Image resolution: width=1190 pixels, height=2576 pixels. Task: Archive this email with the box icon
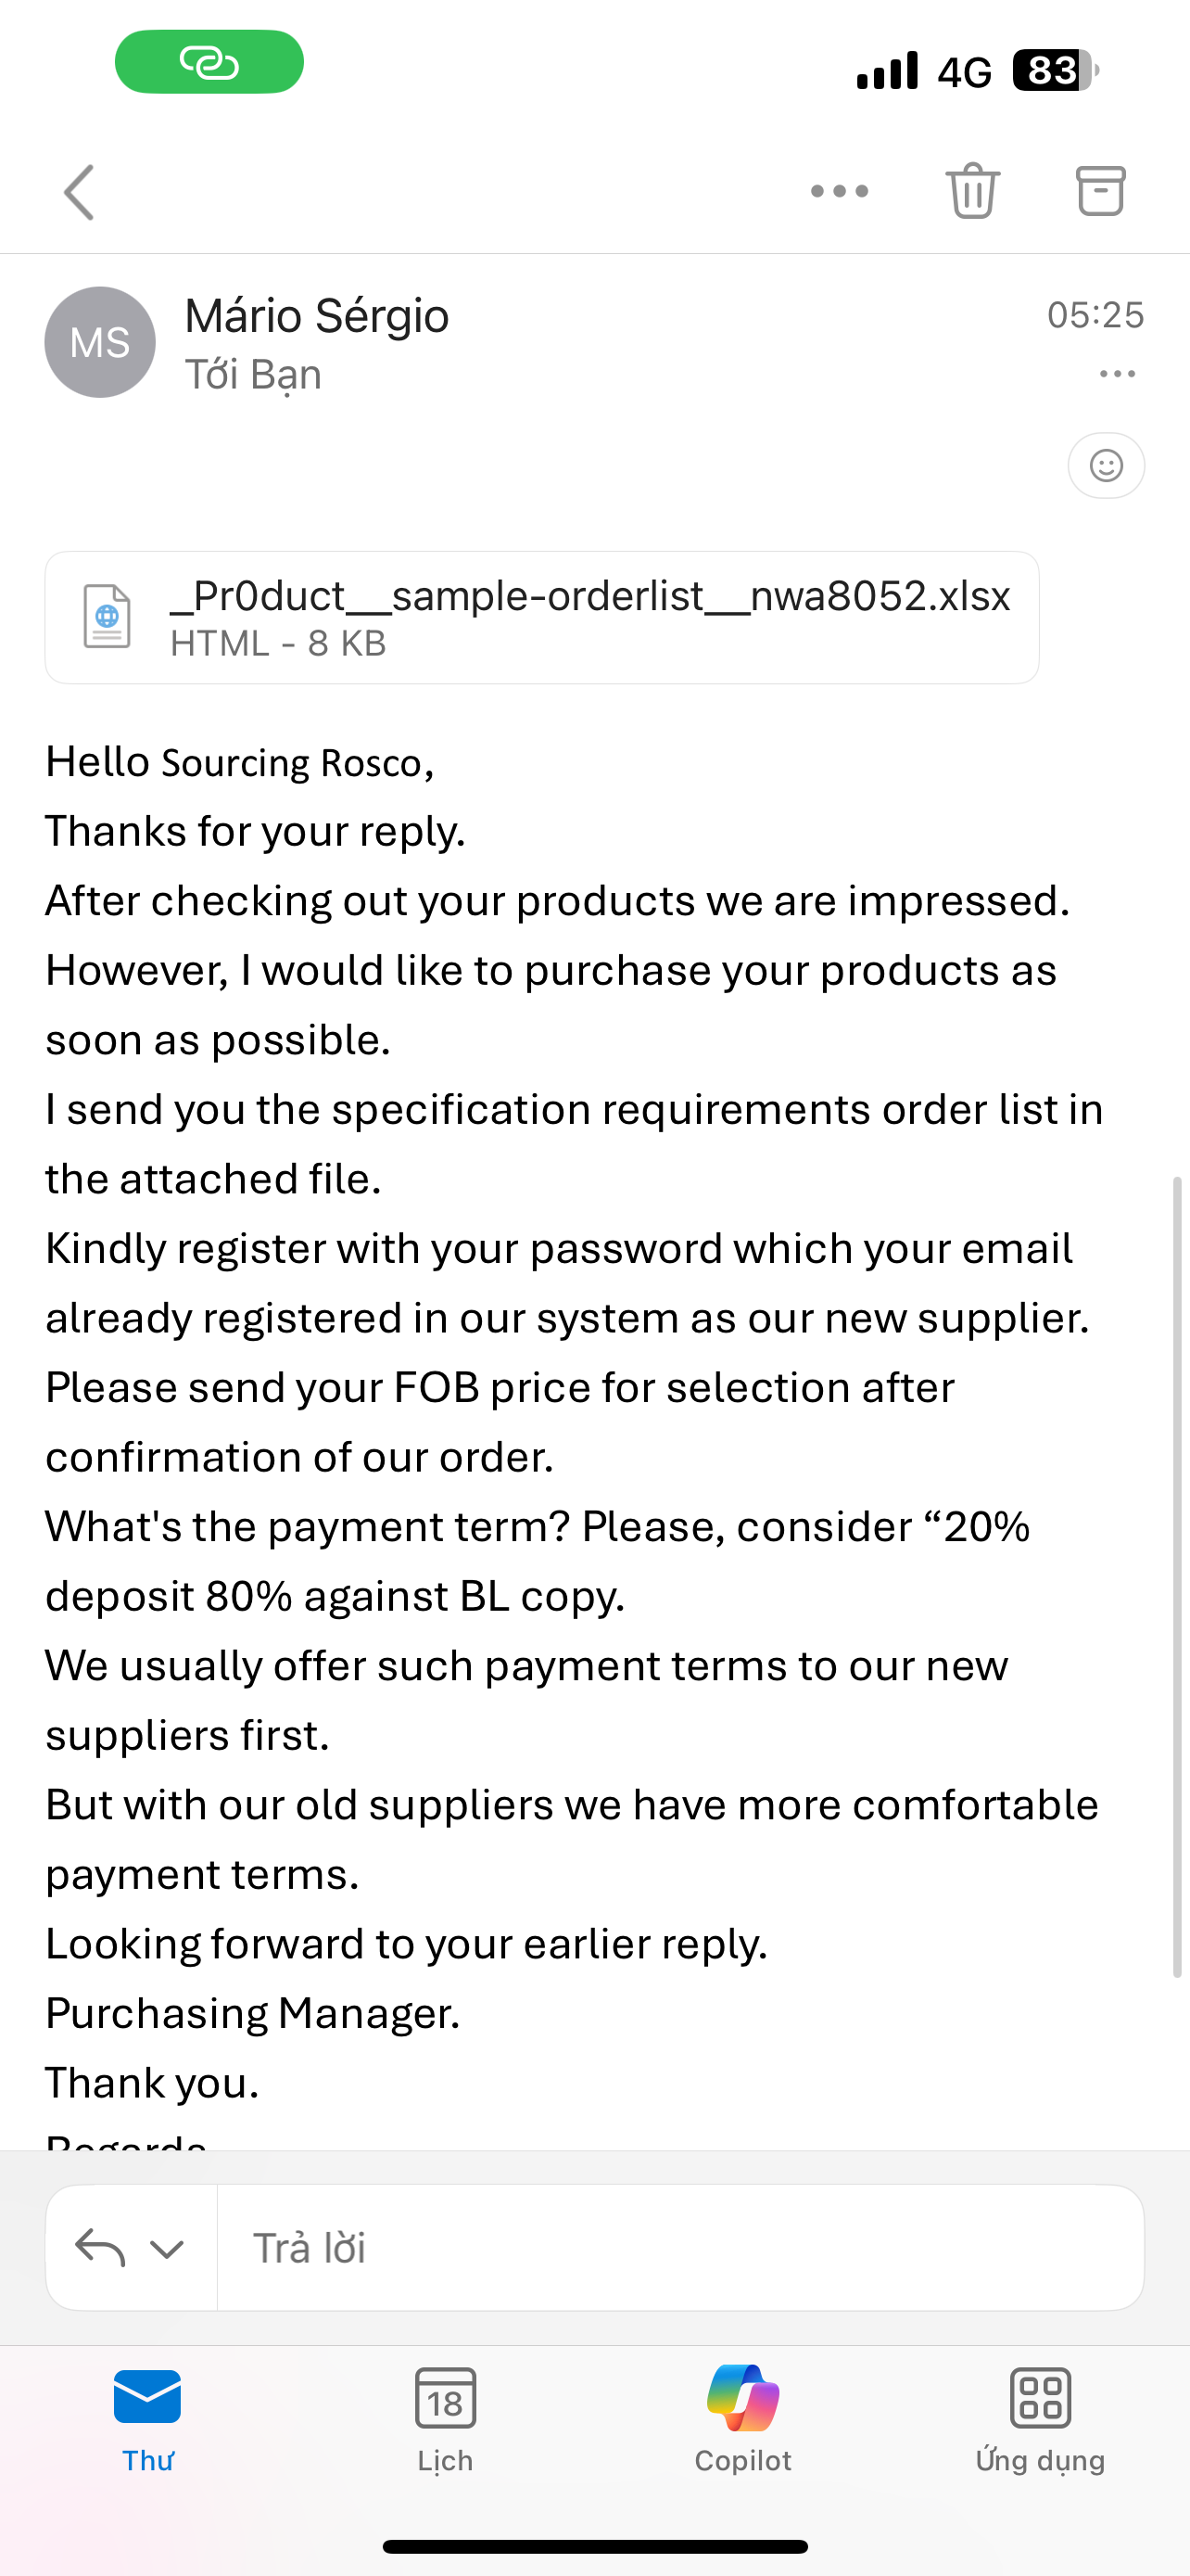(x=1100, y=190)
